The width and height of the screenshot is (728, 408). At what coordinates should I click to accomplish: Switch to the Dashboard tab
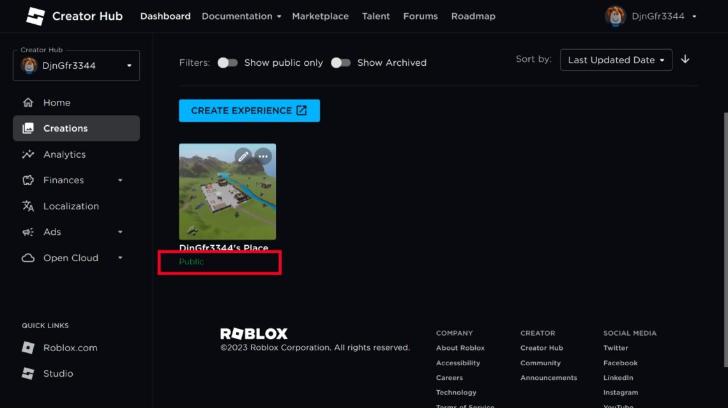point(165,16)
